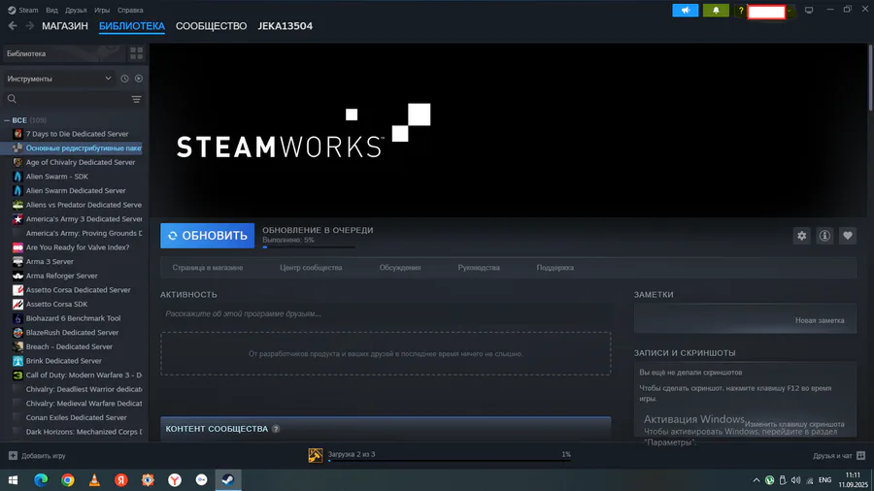Go back with the left arrow
This screenshot has height=491, width=874.
[13, 25]
